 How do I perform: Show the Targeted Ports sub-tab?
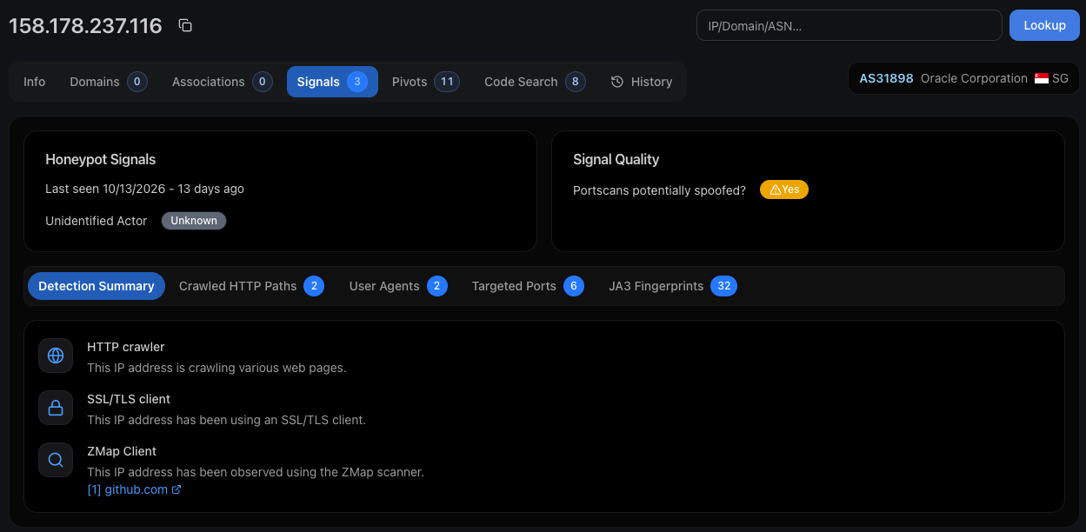(x=528, y=286)
